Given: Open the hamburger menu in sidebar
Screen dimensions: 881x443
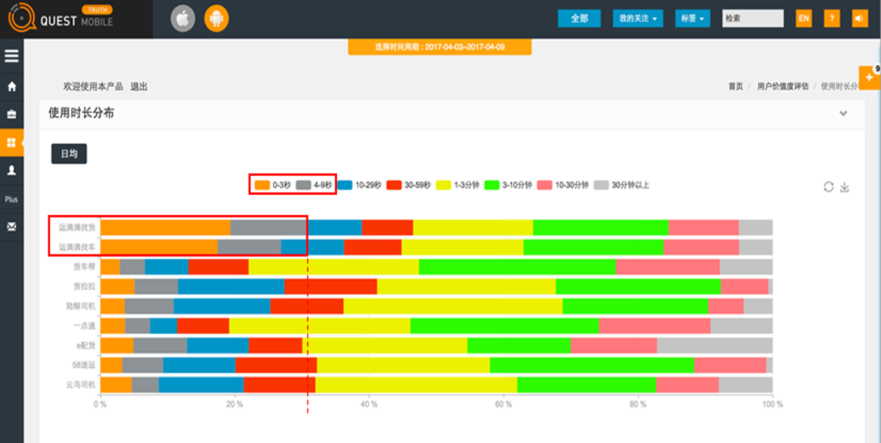Looking at the screenshot, I should click(11, 56).
